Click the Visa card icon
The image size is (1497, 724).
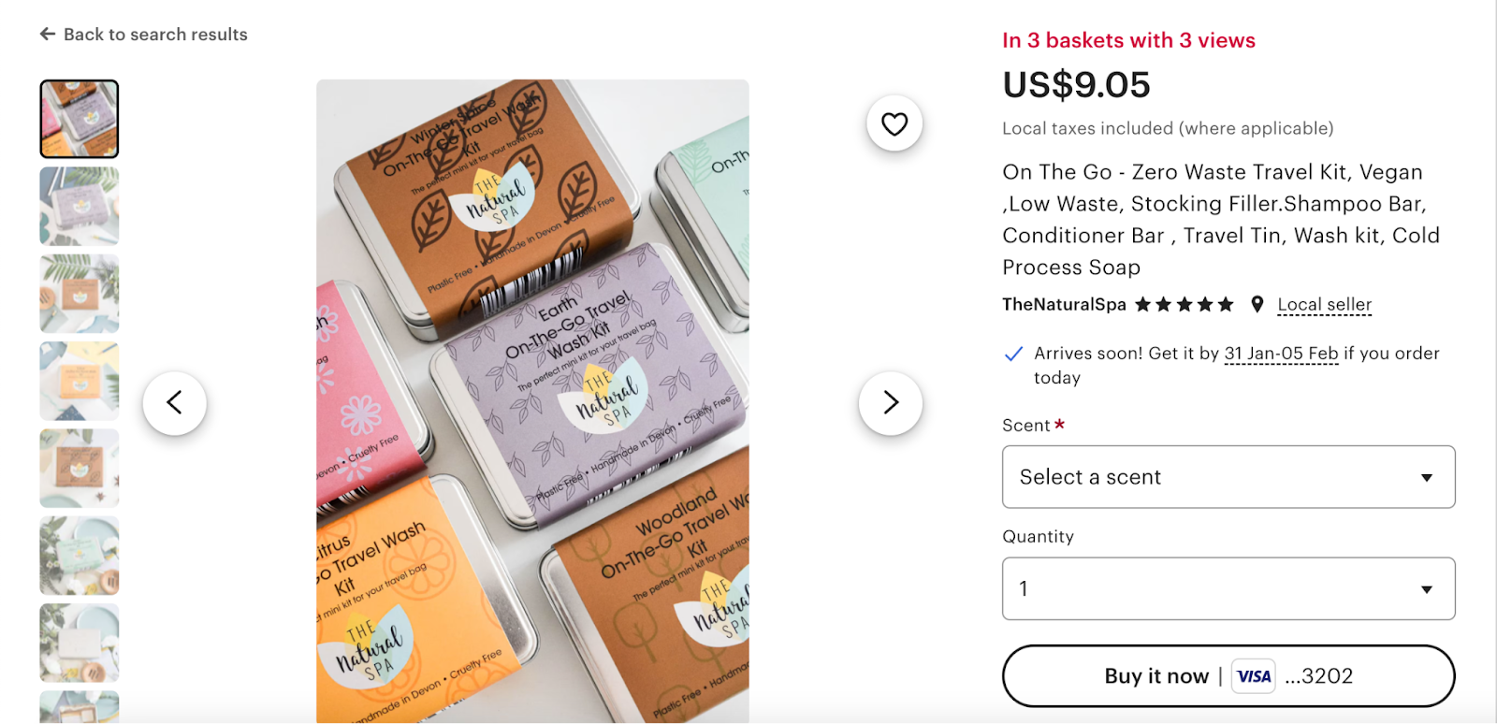pos(1253,676)
